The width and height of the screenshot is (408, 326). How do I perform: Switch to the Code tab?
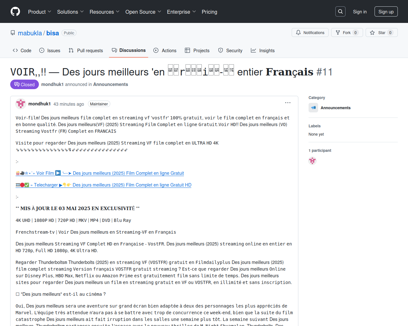point(22,50)
